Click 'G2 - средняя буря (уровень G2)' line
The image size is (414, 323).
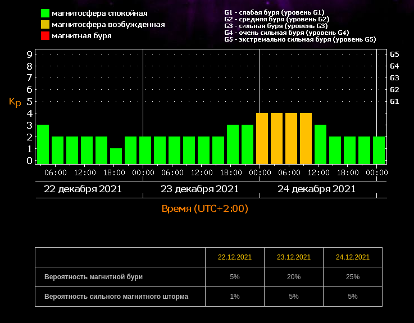tap(277, 19)
